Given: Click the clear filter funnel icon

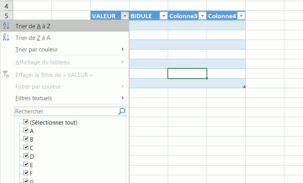Looking at the screenshot, I should tap(6, 74).
